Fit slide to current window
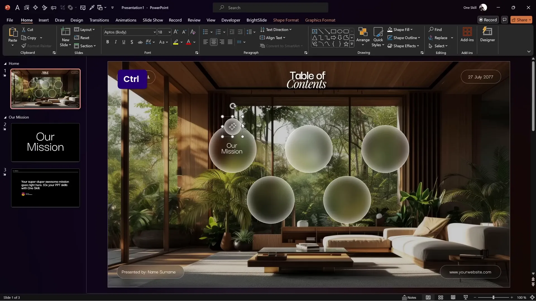Viewport: 536px width, 301px height. click(532, 297)
